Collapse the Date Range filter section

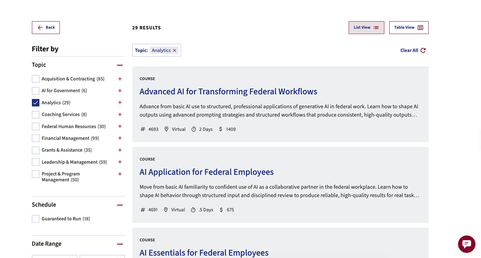click(x=120, y=244)
